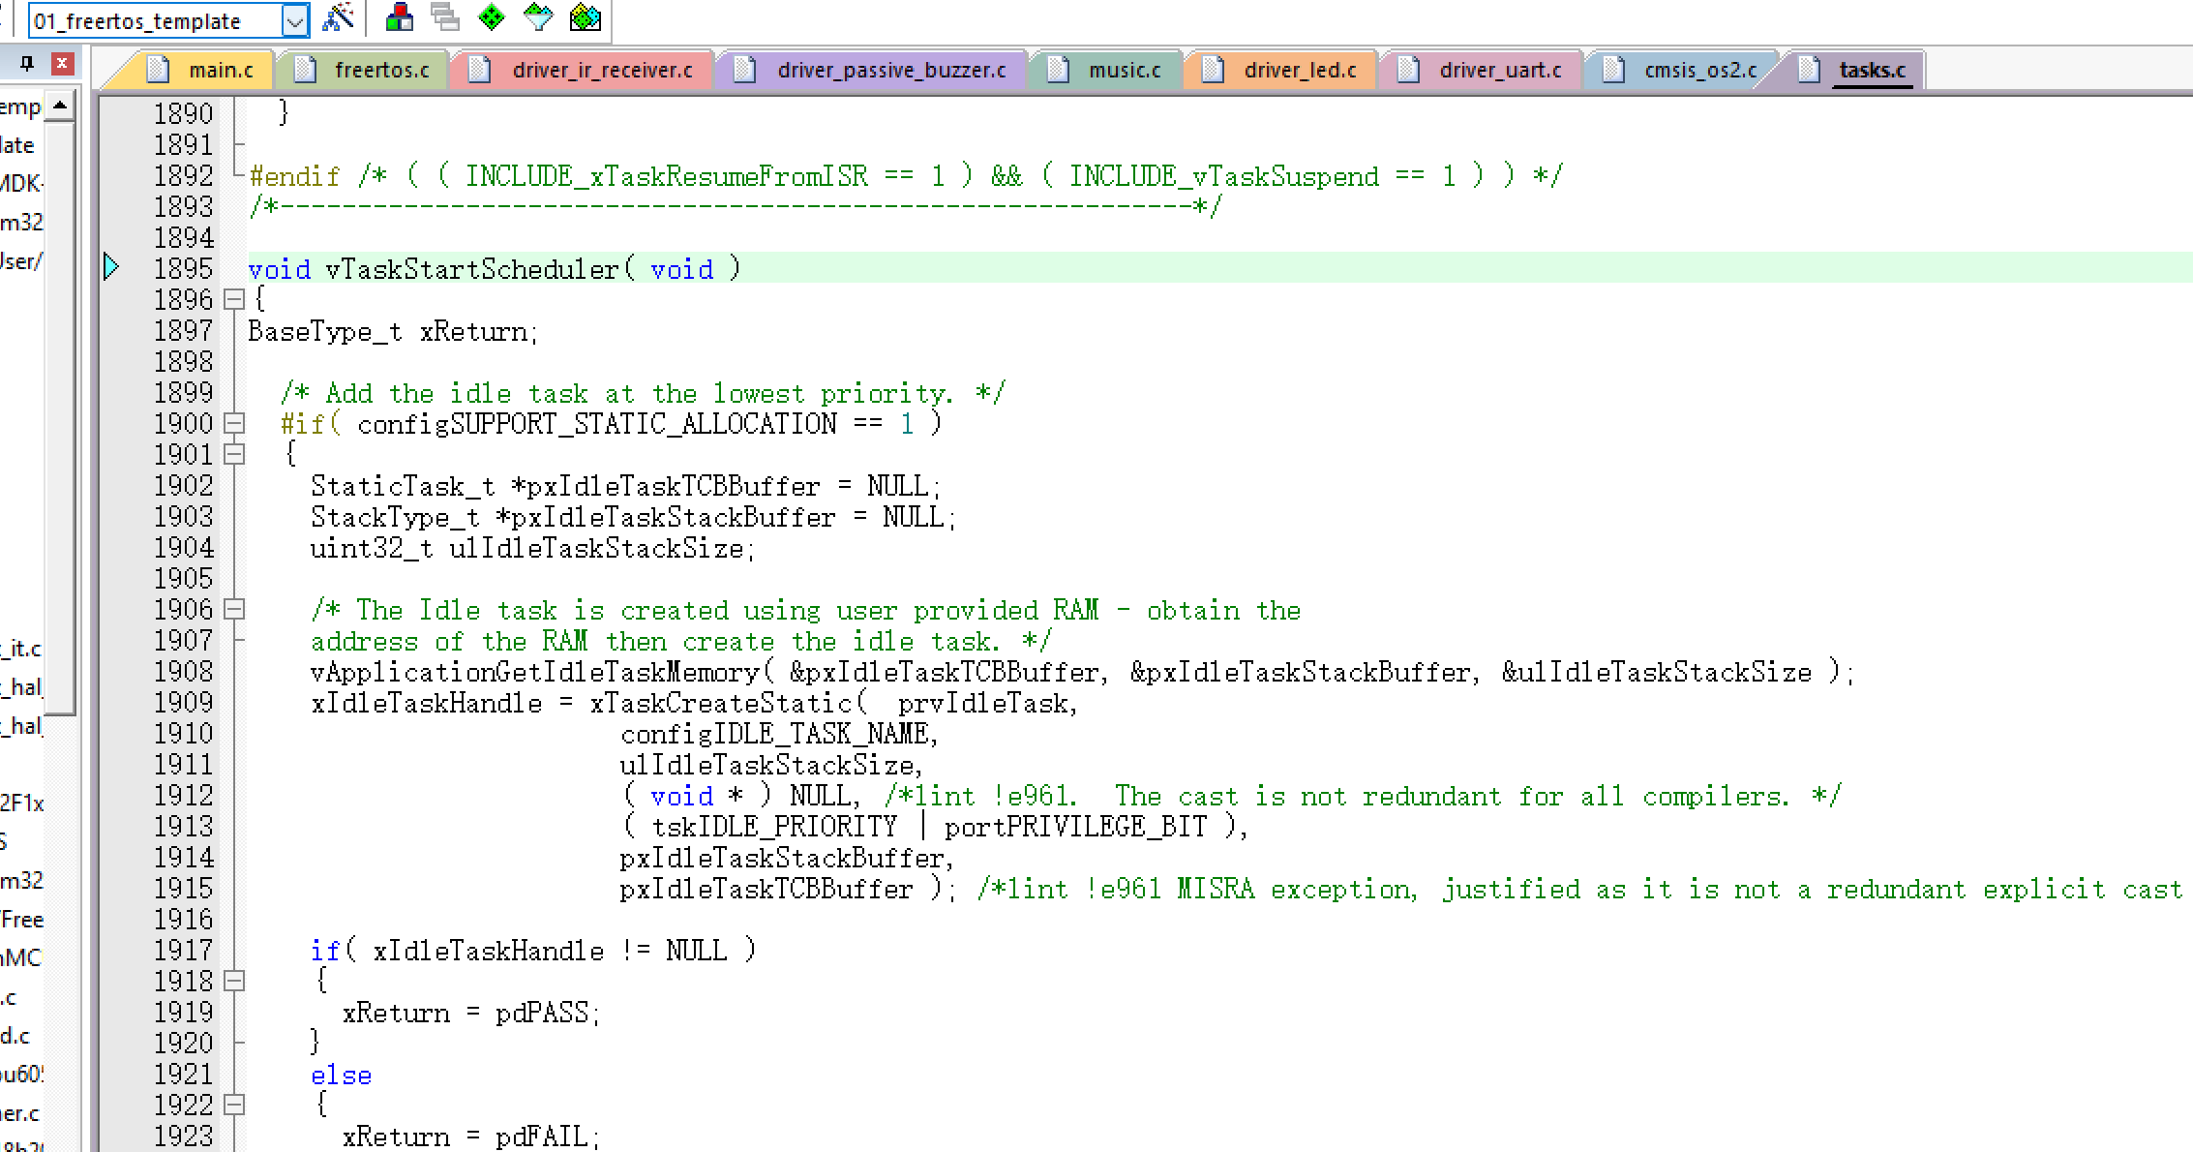The height and width of the screenshot is (1152, 2193).
Task: Open the 01_freertos_template target dropdown
Action: [x=295, y=20]
